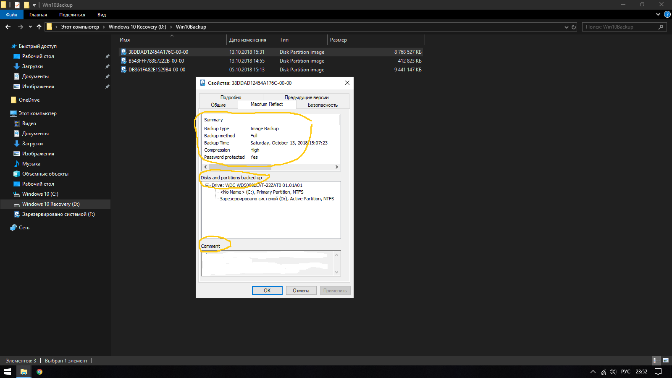Open the notification center icon
The image size is (672, 378).
click(658, 372)
